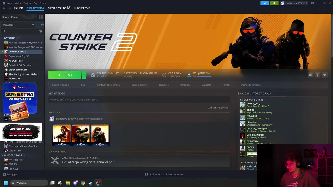Click Steam icon in the taskbar
The image size is (333, 187).
pyautogui.click(x=90, y=183)
